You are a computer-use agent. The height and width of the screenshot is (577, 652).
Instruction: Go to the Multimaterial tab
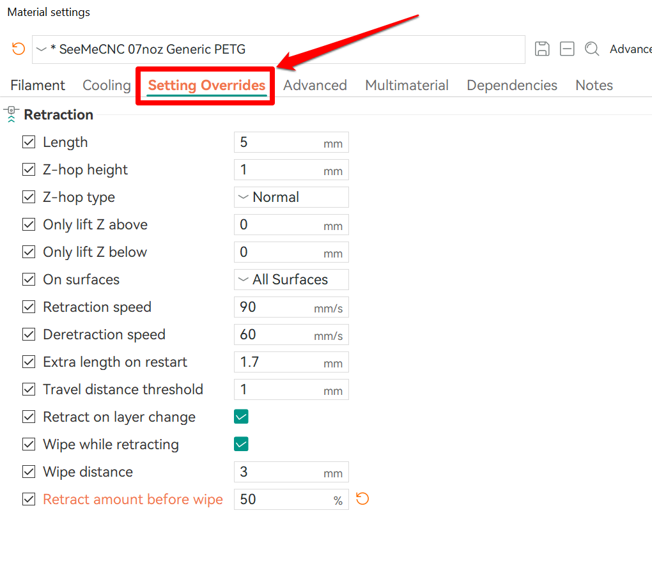407,86
